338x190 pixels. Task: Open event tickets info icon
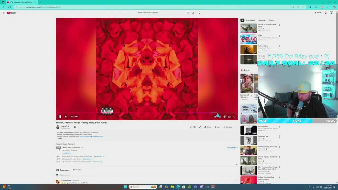coord(74,144)
